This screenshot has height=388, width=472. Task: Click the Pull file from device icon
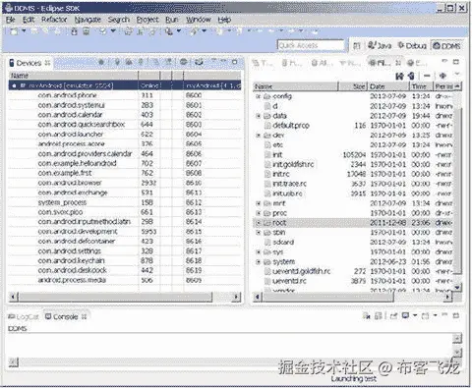coord(399,76)
